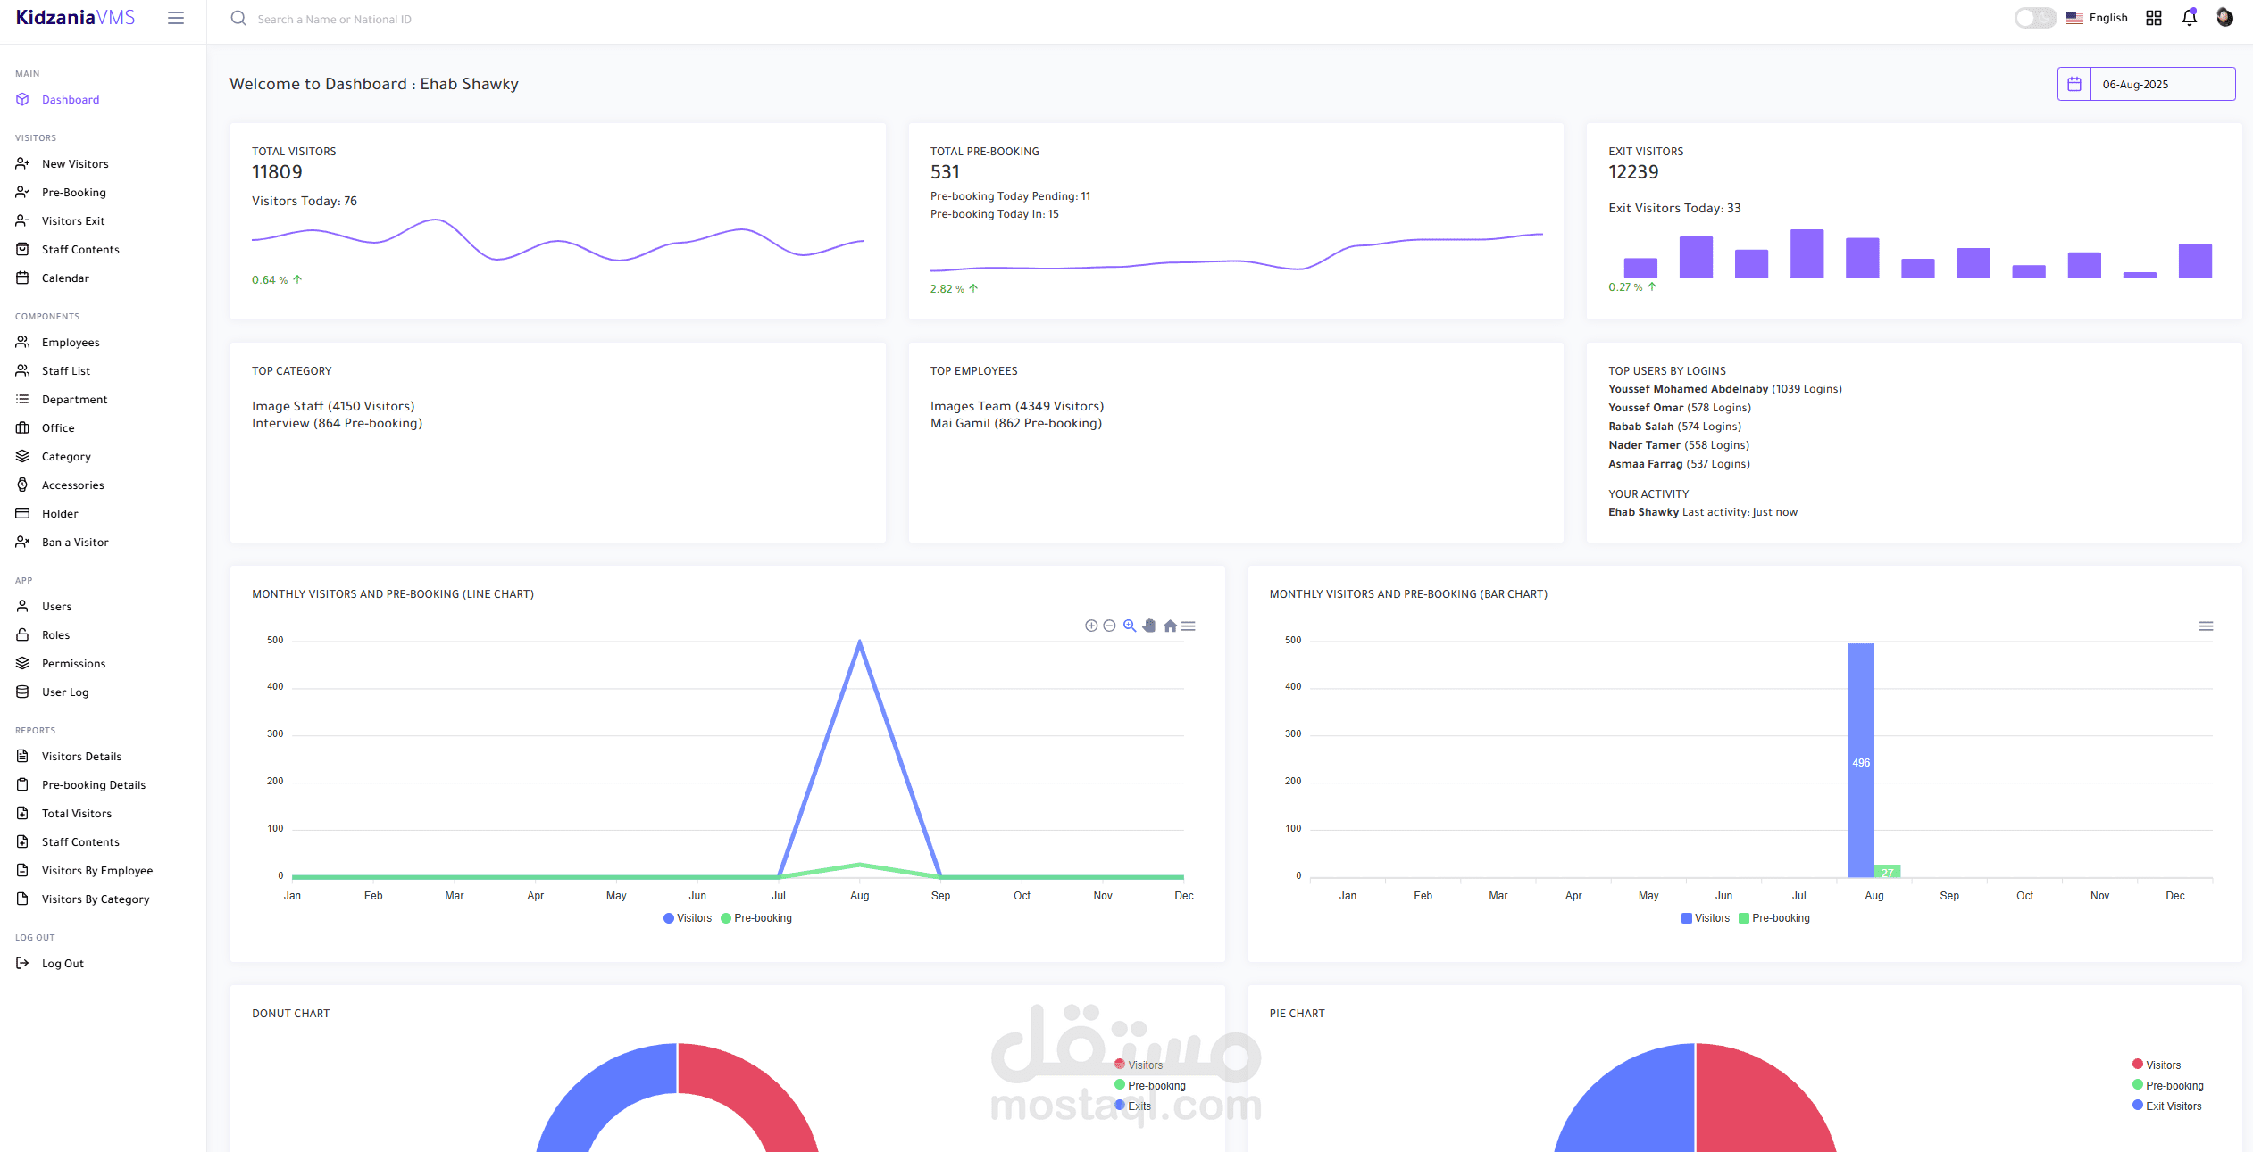
Task: Click Mai Gamil (862 Pre-booking) text
Action: 1016,423
